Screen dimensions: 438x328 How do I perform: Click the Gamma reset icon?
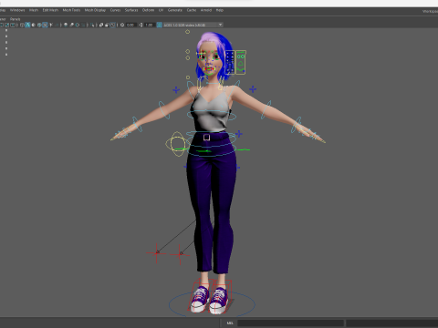click(141, 25)
